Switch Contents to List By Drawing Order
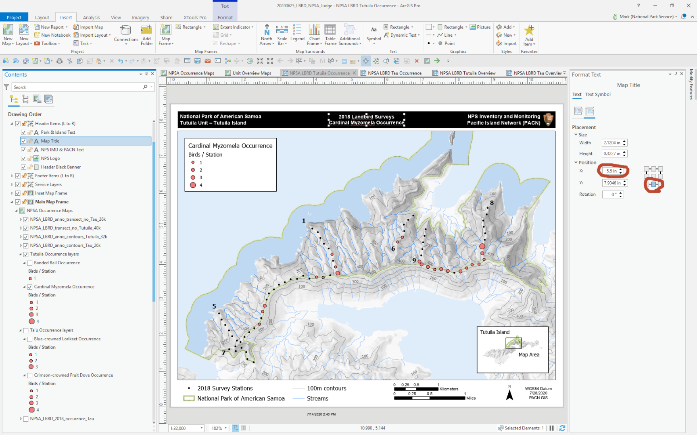The height and width of the screenshot is (435, 697). click(x=14, y=99)
